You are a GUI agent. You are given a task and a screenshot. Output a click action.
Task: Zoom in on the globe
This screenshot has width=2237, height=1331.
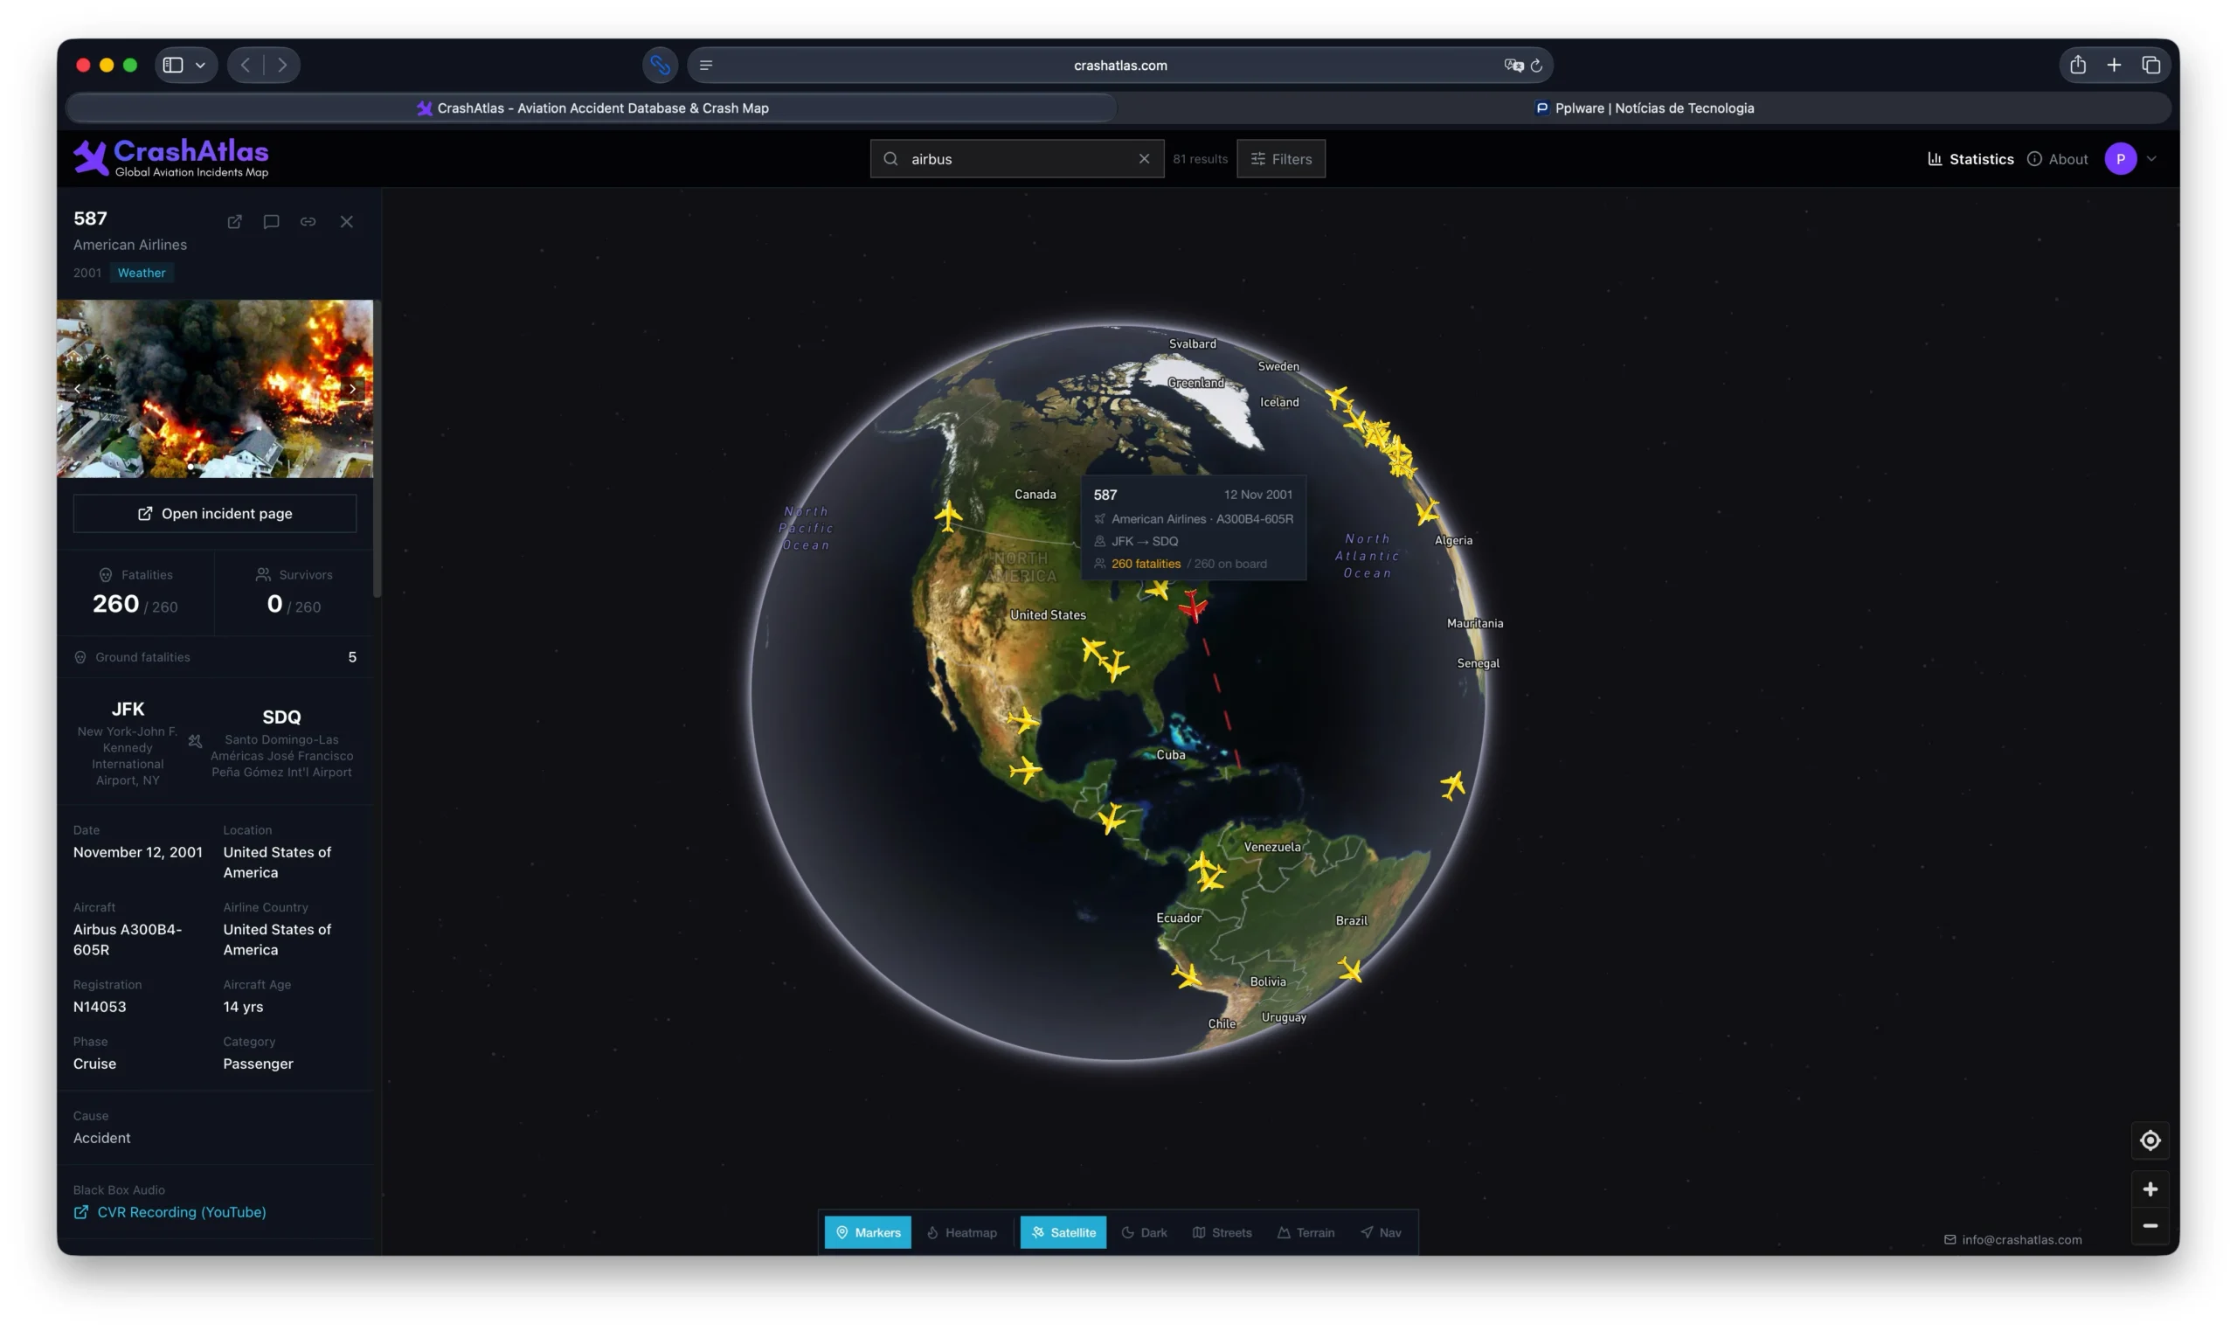click(x=2149, y=1190)
